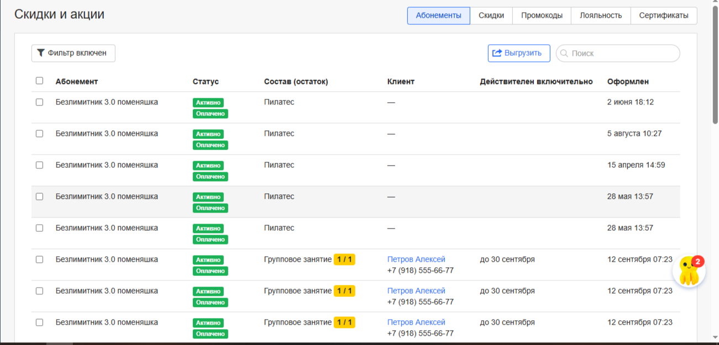
Task: Click the Оформлен column header
Action: click(627, 82)
